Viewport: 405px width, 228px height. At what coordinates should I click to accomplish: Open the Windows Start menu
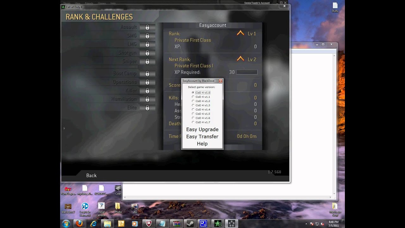[66, 224]
